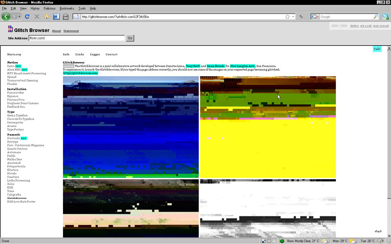Click the envelope icon in status bar
The width and height of the screenshot is (391, 244).
(274, 241)
